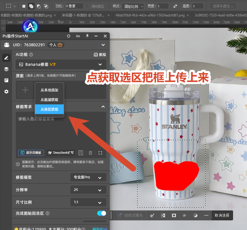
Task: Choose New selection mode icon
Action: [24, 6]
